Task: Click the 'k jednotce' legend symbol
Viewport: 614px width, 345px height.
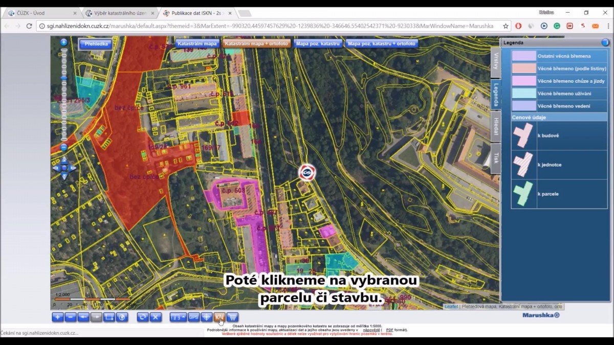Action: 524,165
